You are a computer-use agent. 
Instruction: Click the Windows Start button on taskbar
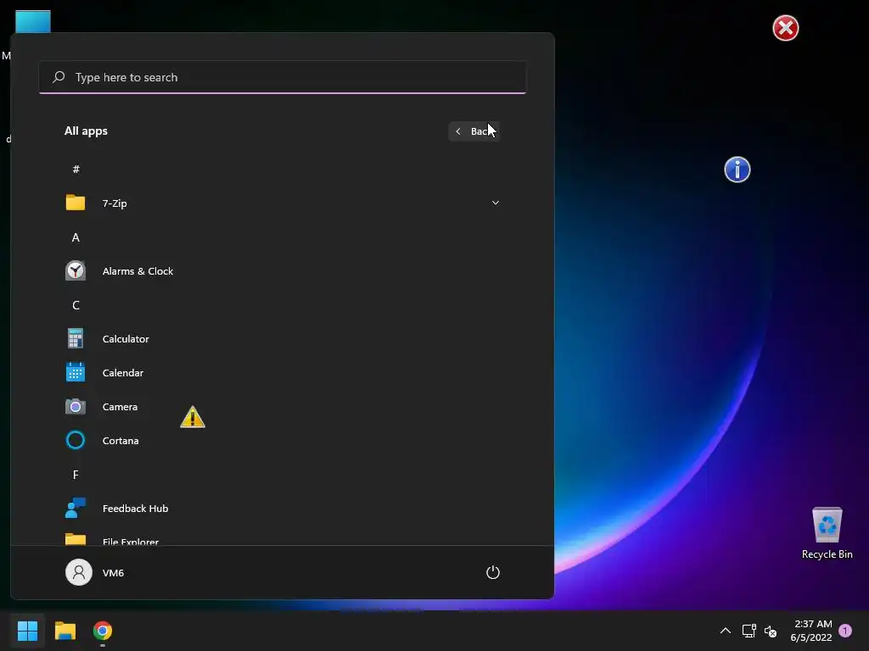(x=27, y=631)
